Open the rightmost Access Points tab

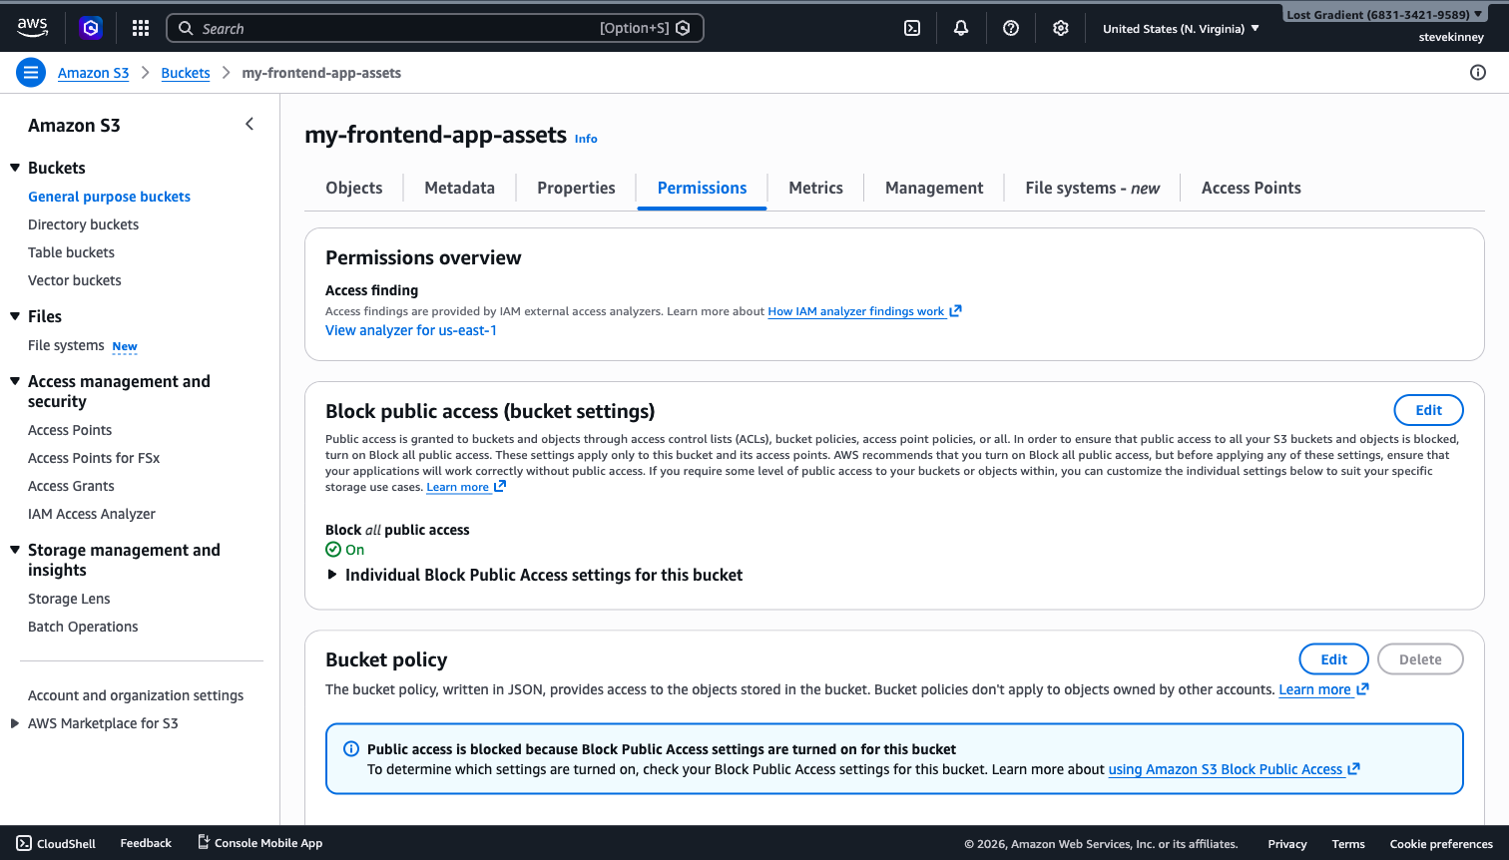[x=1251, y=188]
